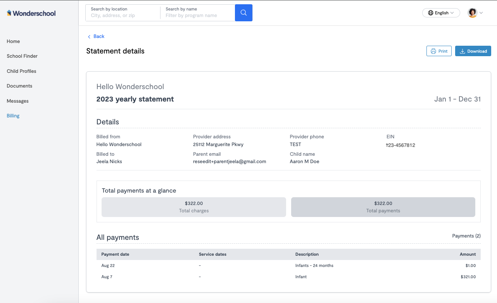Click the 2023 yearly statement title
The height and width of the screenshot is (303, 497).
tap(135, 99)
